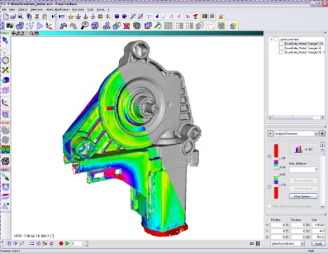Click the magnet tool in left sidebar

pos(5,187)
